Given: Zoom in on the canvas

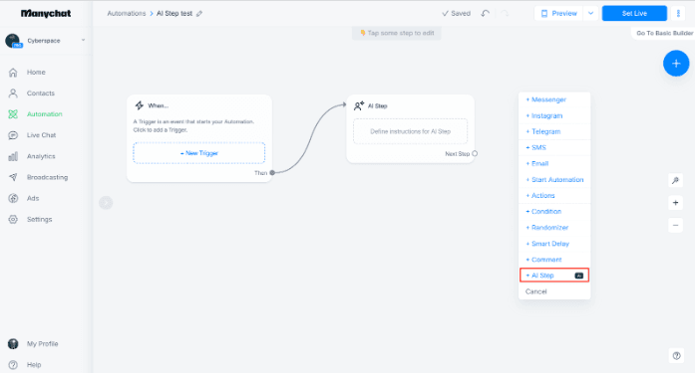Looking at the screenshot, I should pyautogui.click(x=675, y=202).
